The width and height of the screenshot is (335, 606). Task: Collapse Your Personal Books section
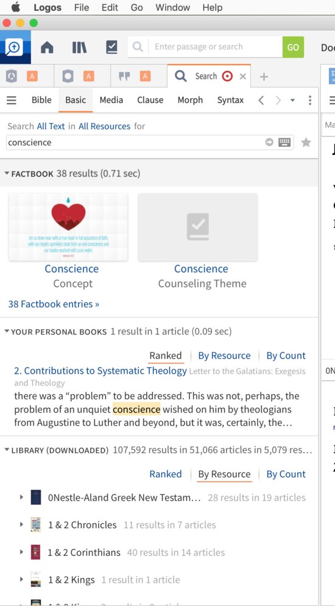(7, 331)
